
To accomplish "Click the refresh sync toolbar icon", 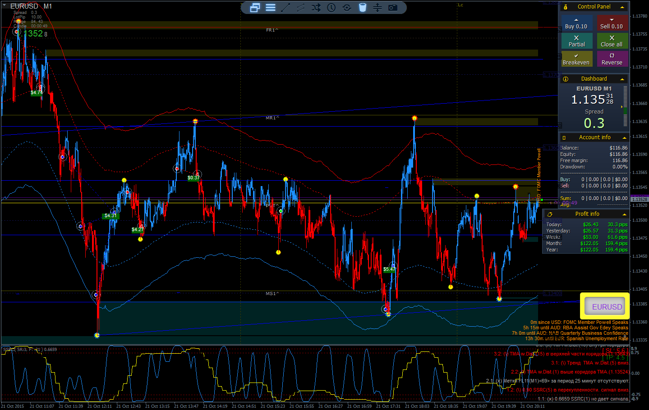I will pyautogui.click(x=347, y=8).
